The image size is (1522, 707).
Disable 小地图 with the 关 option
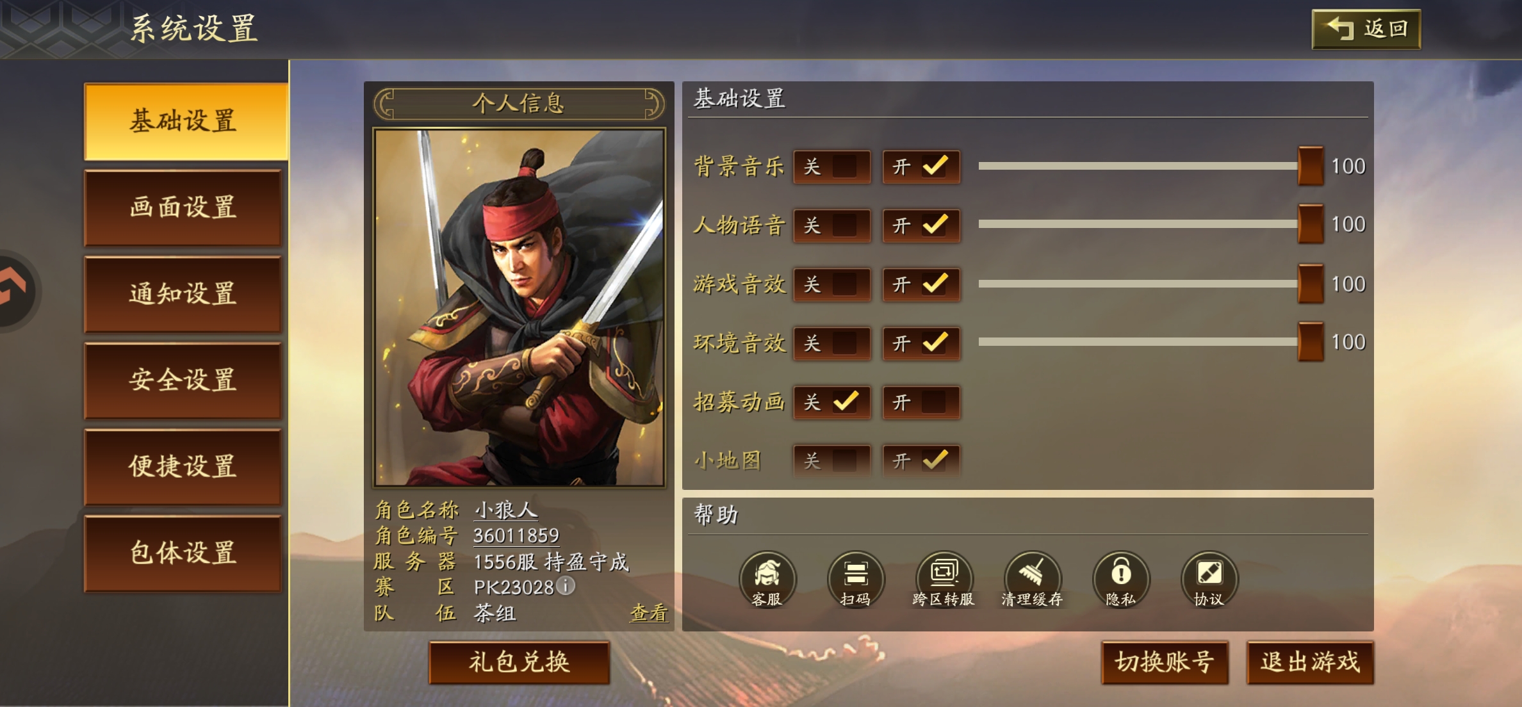[831, 461]
